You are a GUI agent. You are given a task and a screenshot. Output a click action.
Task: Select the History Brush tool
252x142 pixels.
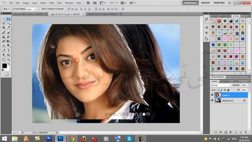[x=9, y=37]
